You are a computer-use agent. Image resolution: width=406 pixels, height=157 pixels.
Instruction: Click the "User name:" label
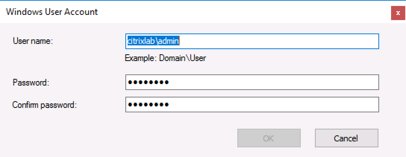pyautogui.click(x=33, y=41)
